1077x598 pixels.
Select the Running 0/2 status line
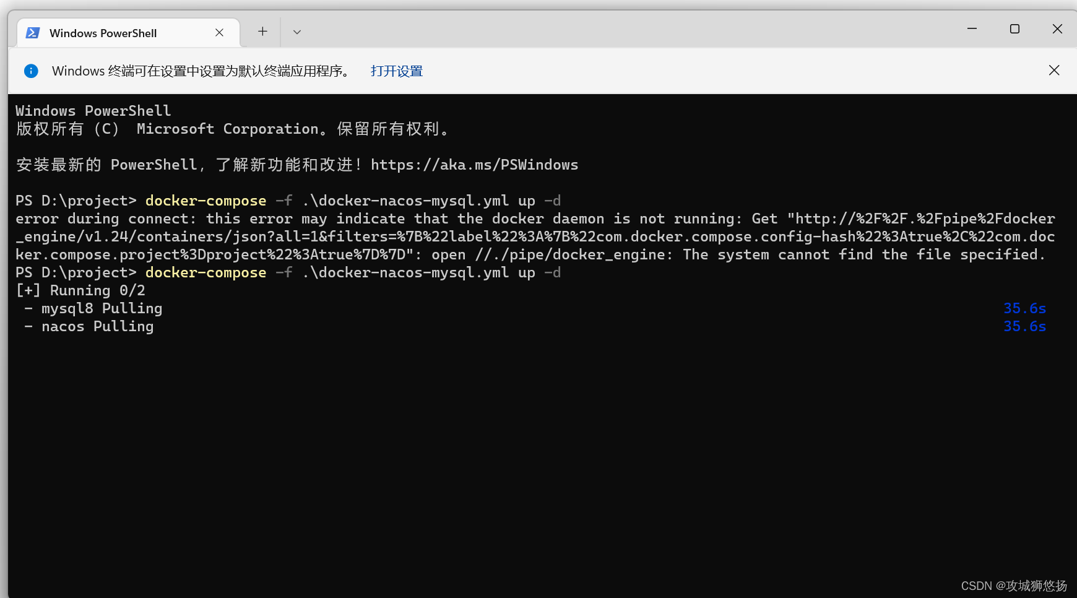coord(79,290)
